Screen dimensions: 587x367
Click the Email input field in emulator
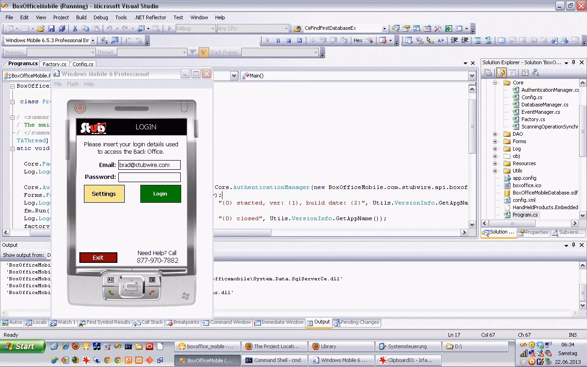150,165
